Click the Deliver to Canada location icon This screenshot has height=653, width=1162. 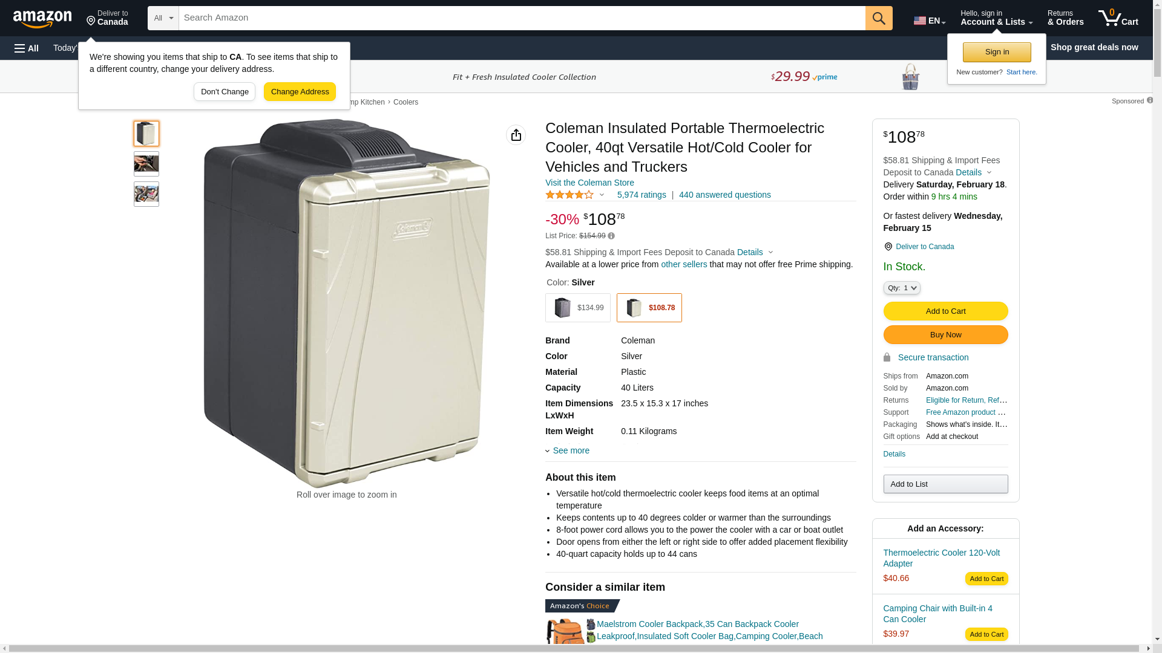click(888, 247)
